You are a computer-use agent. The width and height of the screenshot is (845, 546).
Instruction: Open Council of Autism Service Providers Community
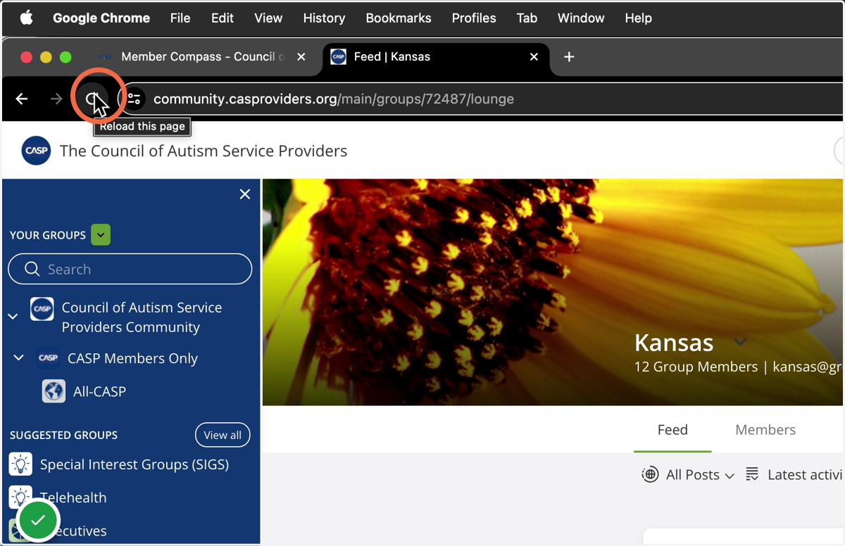point(142,317)
